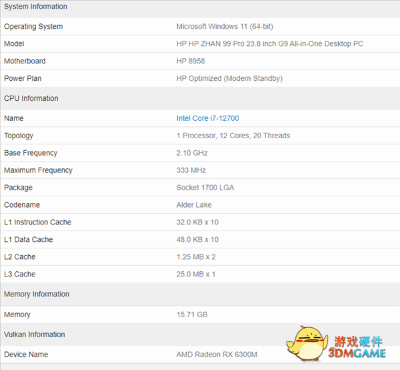400x370 pixels.
Task: Select the System Information section header
Action: click(35, 7)
